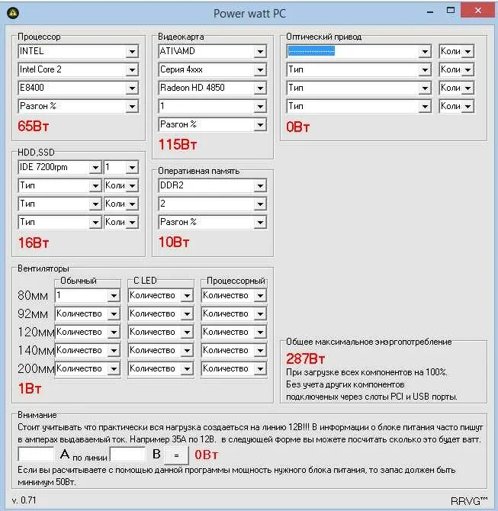Open the 92мм Процессорный fan Количество dropdown

point(234,313)
